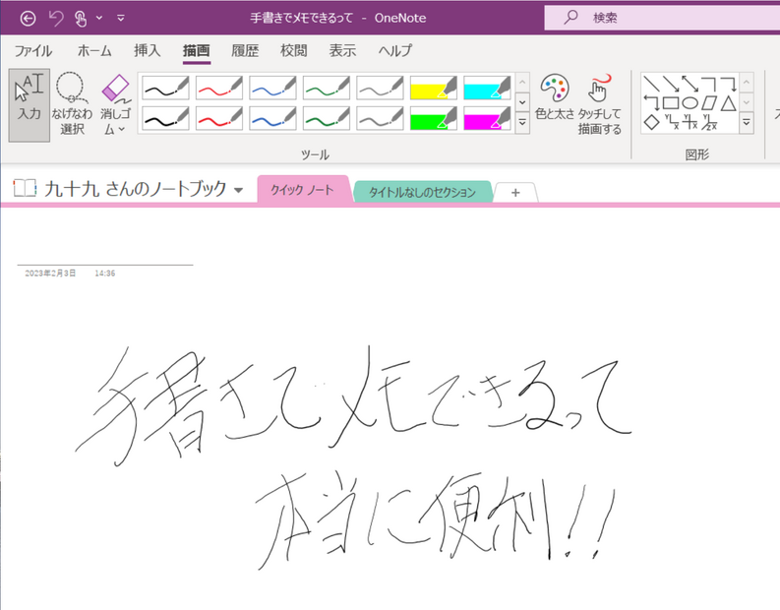Choose the thin gray pen
Screen dimensions: 780x610
point(381,89)
